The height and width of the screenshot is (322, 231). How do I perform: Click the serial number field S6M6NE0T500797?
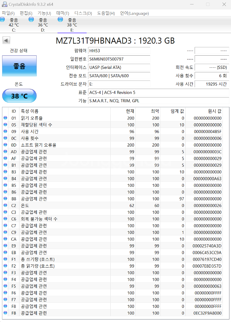pyautogui.click(x=119, y=59)
